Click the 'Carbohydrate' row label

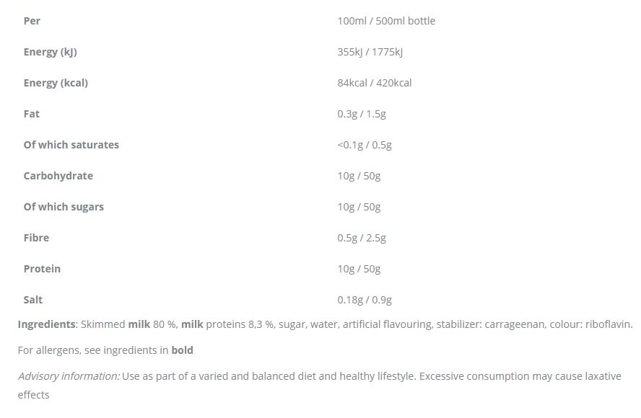[x=58, y=177]
